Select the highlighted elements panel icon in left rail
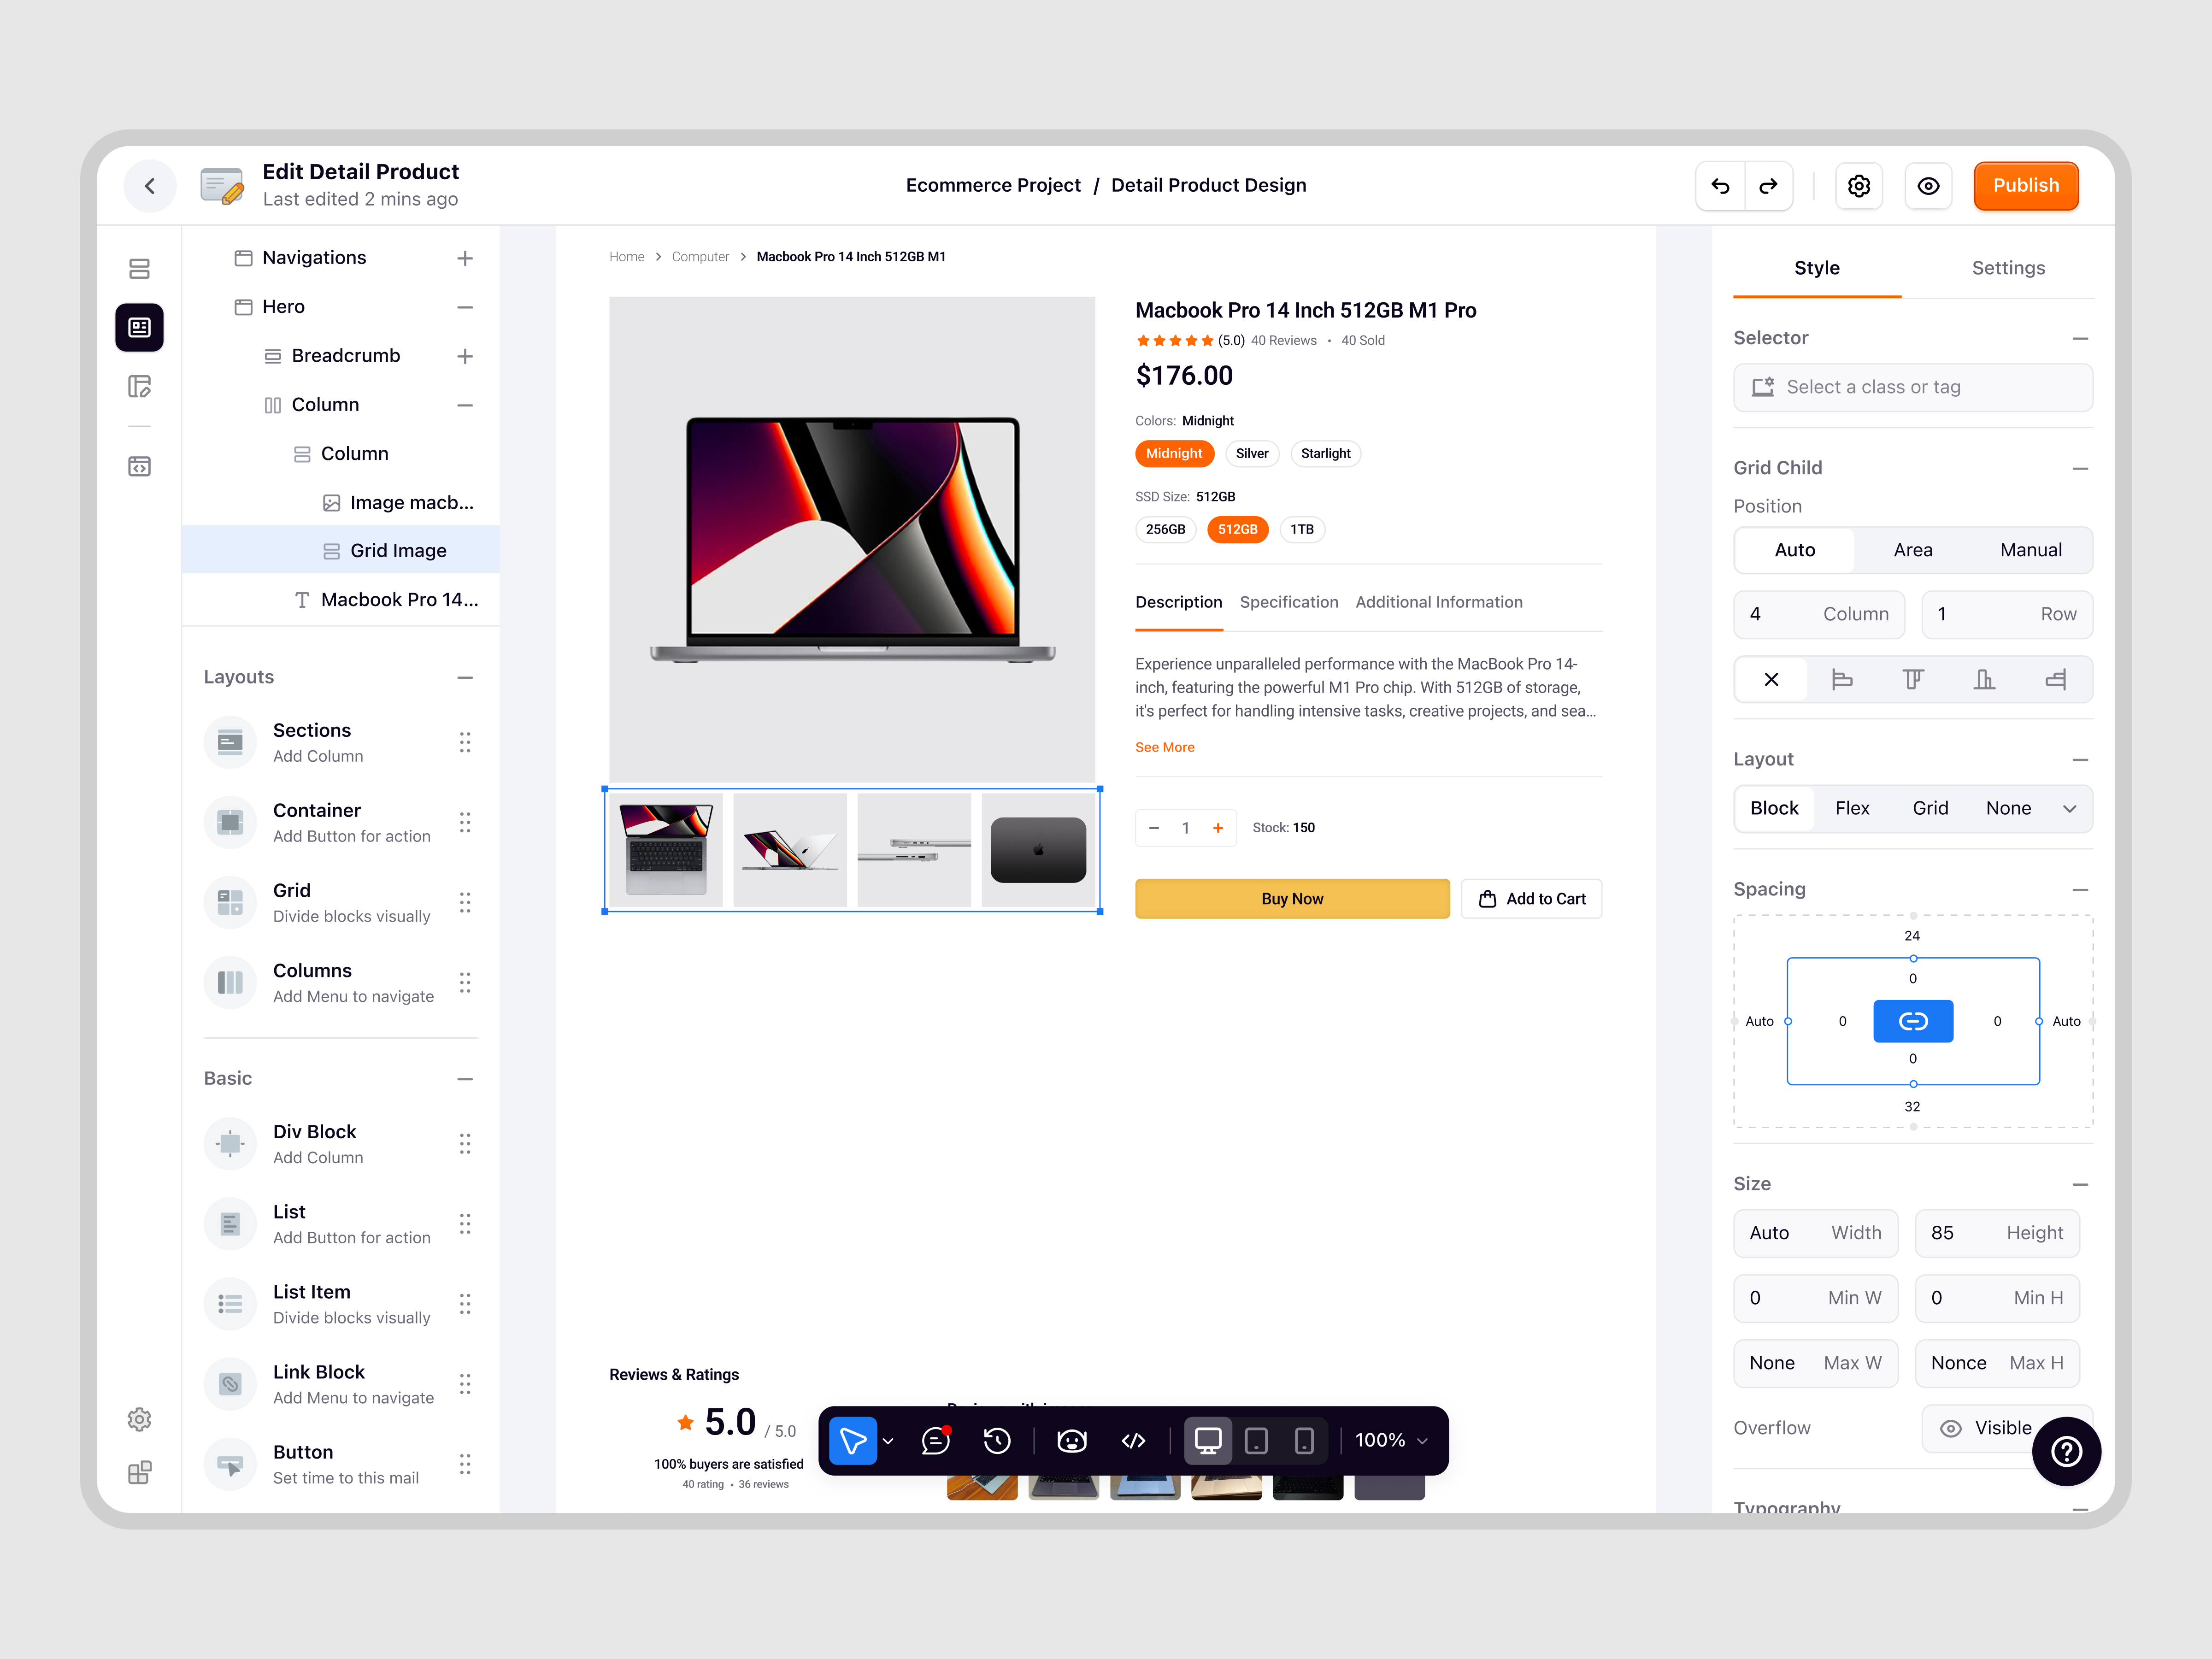 click(139, 328)
